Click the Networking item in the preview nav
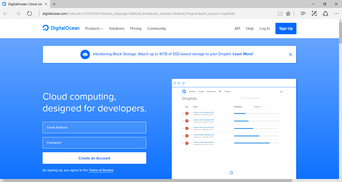 (211, 91)
